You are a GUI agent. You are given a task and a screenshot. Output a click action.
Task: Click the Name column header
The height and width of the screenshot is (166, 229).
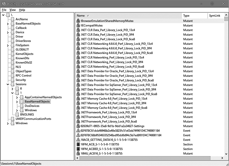tap(81, 16)
